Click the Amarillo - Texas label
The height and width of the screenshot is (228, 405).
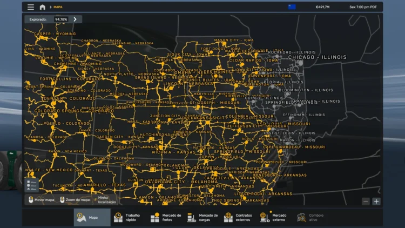(x=104, y=185)
